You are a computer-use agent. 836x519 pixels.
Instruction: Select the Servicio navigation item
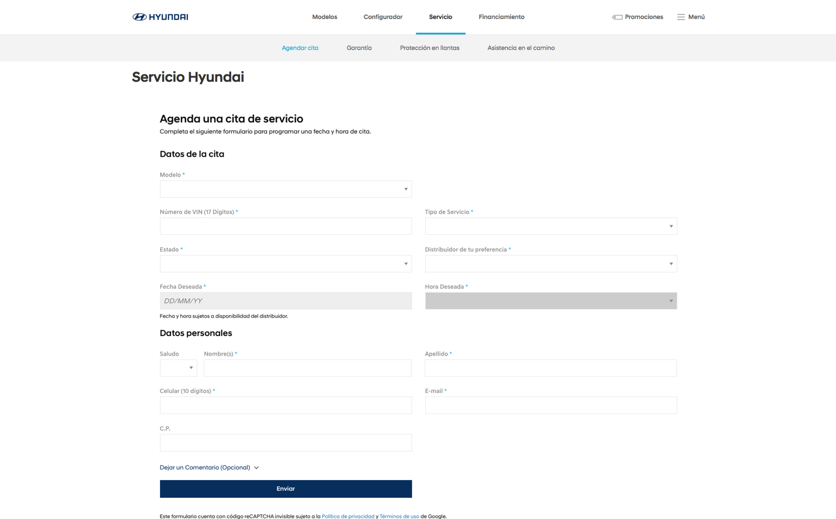click(440, 17)
